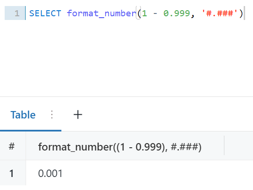Select the format_number((1 - 0.999), #.###) column header

120,147
